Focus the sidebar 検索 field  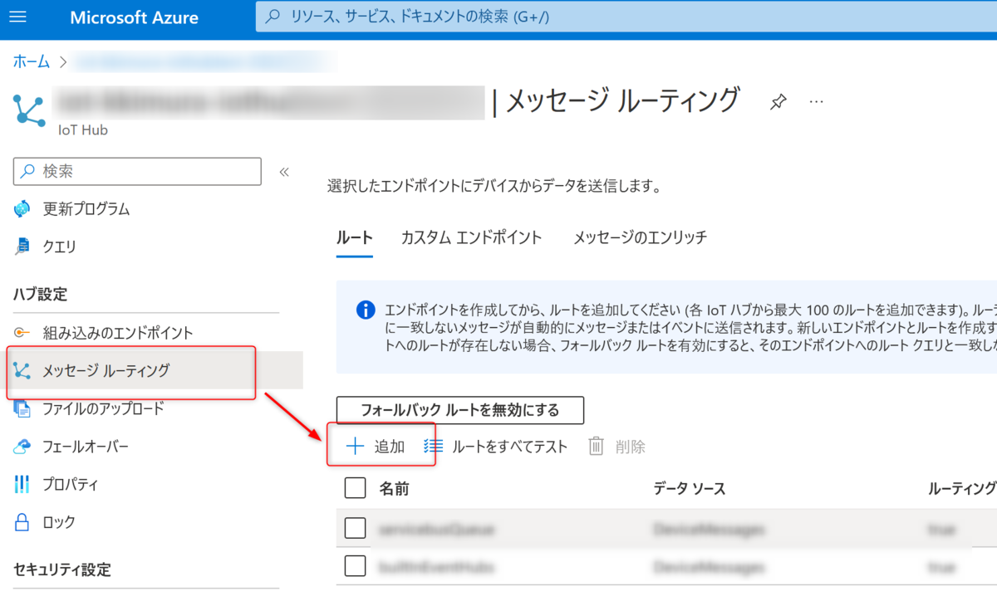click(137, 171)
